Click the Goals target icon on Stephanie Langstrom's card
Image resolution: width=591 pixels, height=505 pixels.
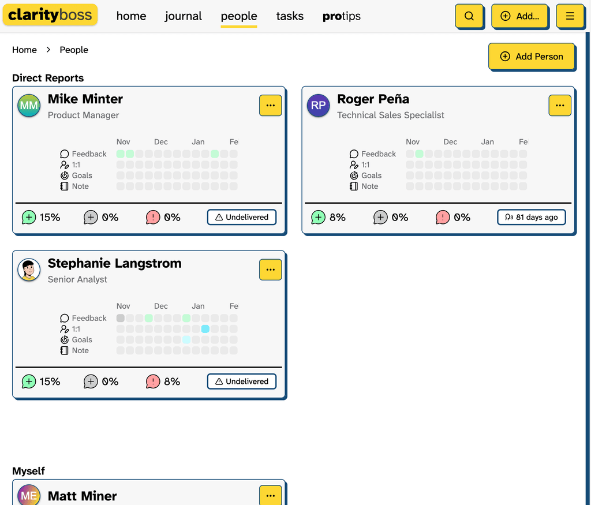[x=64, y=340]
